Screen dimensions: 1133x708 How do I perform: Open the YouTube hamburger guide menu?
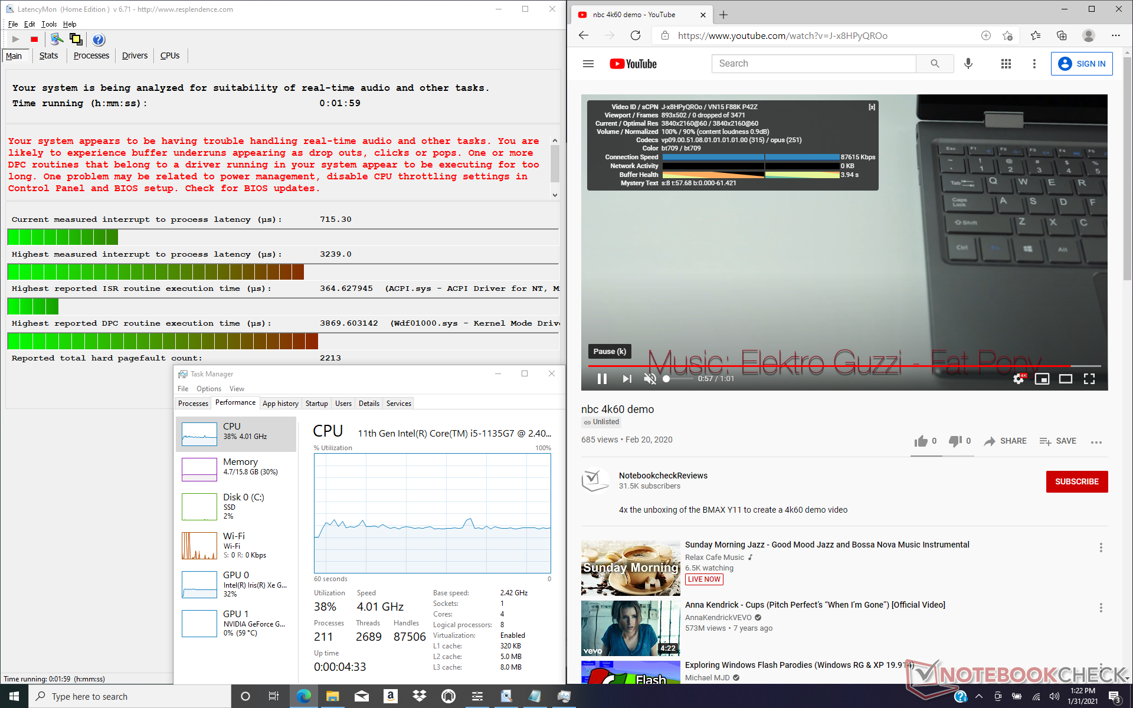588,64
